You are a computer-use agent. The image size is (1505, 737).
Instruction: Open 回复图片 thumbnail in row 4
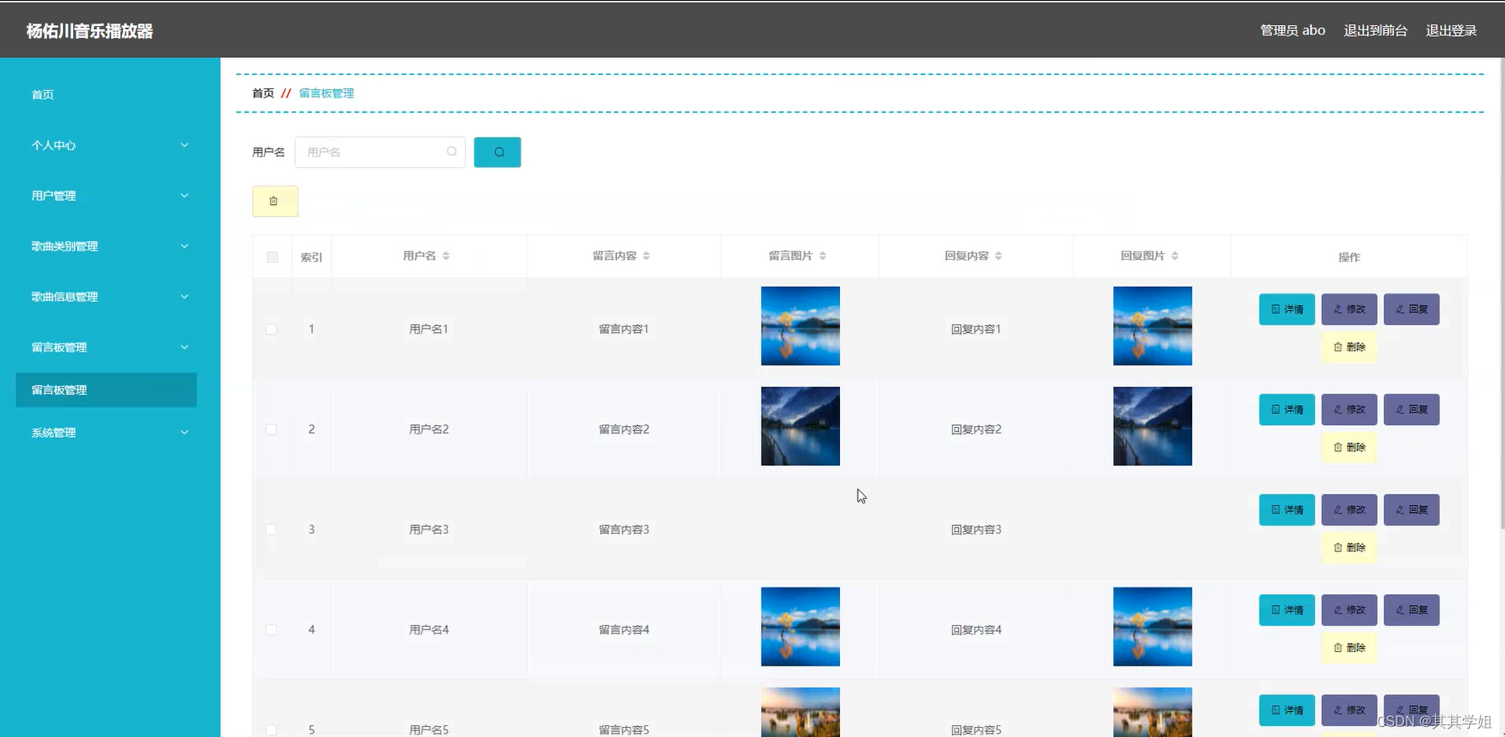(x=1153, y=627)
